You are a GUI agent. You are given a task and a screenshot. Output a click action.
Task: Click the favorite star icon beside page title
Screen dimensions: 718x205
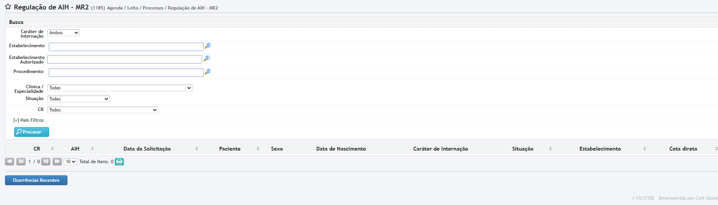(x=8, y=7)
